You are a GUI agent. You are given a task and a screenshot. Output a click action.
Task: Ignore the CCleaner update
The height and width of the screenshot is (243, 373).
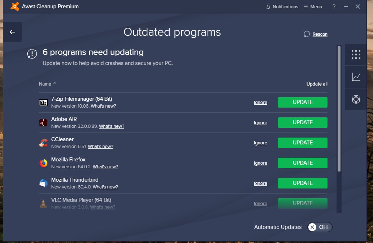pyautogui.click(x=260, y=143)
